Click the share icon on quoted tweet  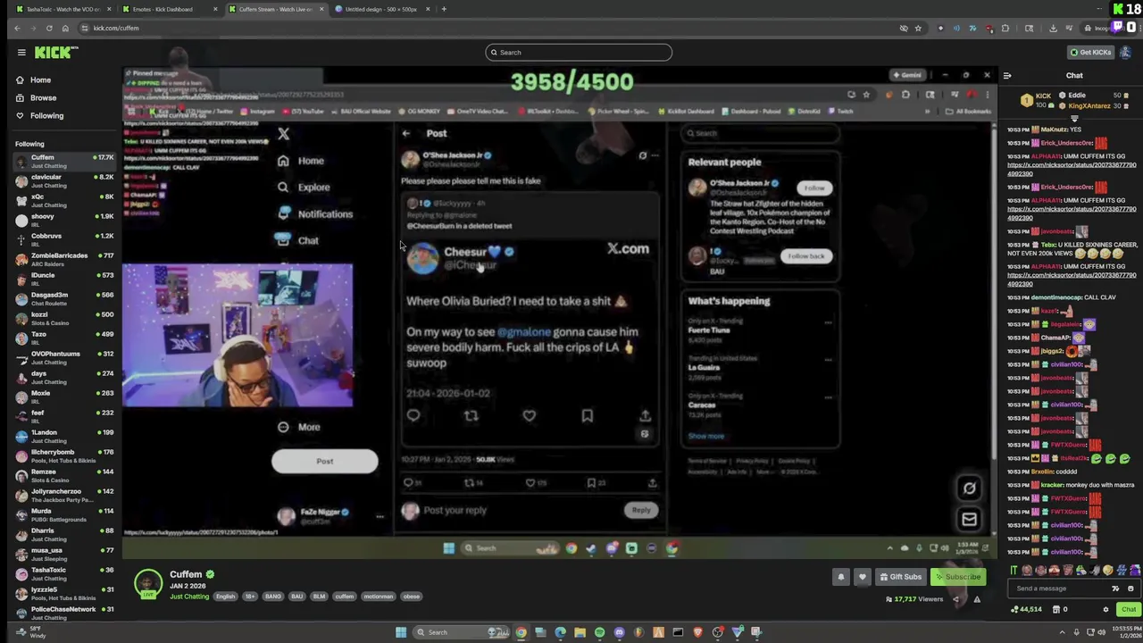[x=645, y=415]
